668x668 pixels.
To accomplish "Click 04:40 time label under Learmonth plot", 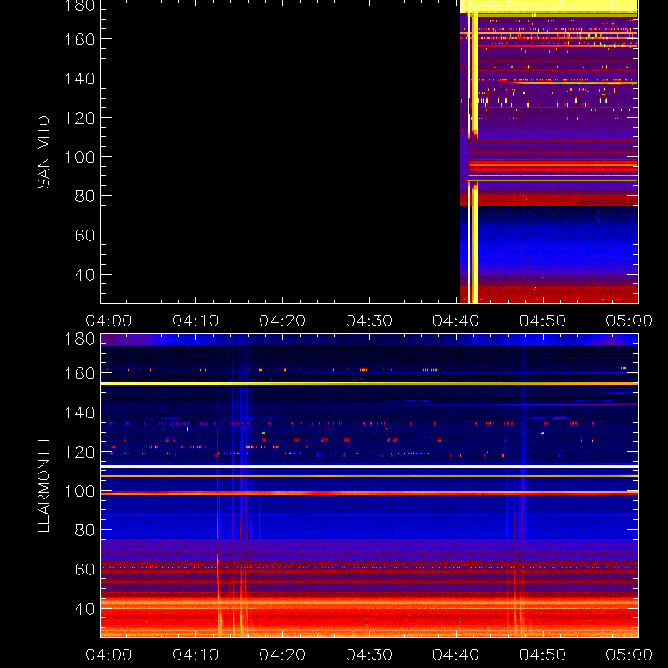I will coord(456,655).
